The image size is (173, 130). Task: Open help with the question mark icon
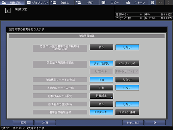[x=169, y=2]
